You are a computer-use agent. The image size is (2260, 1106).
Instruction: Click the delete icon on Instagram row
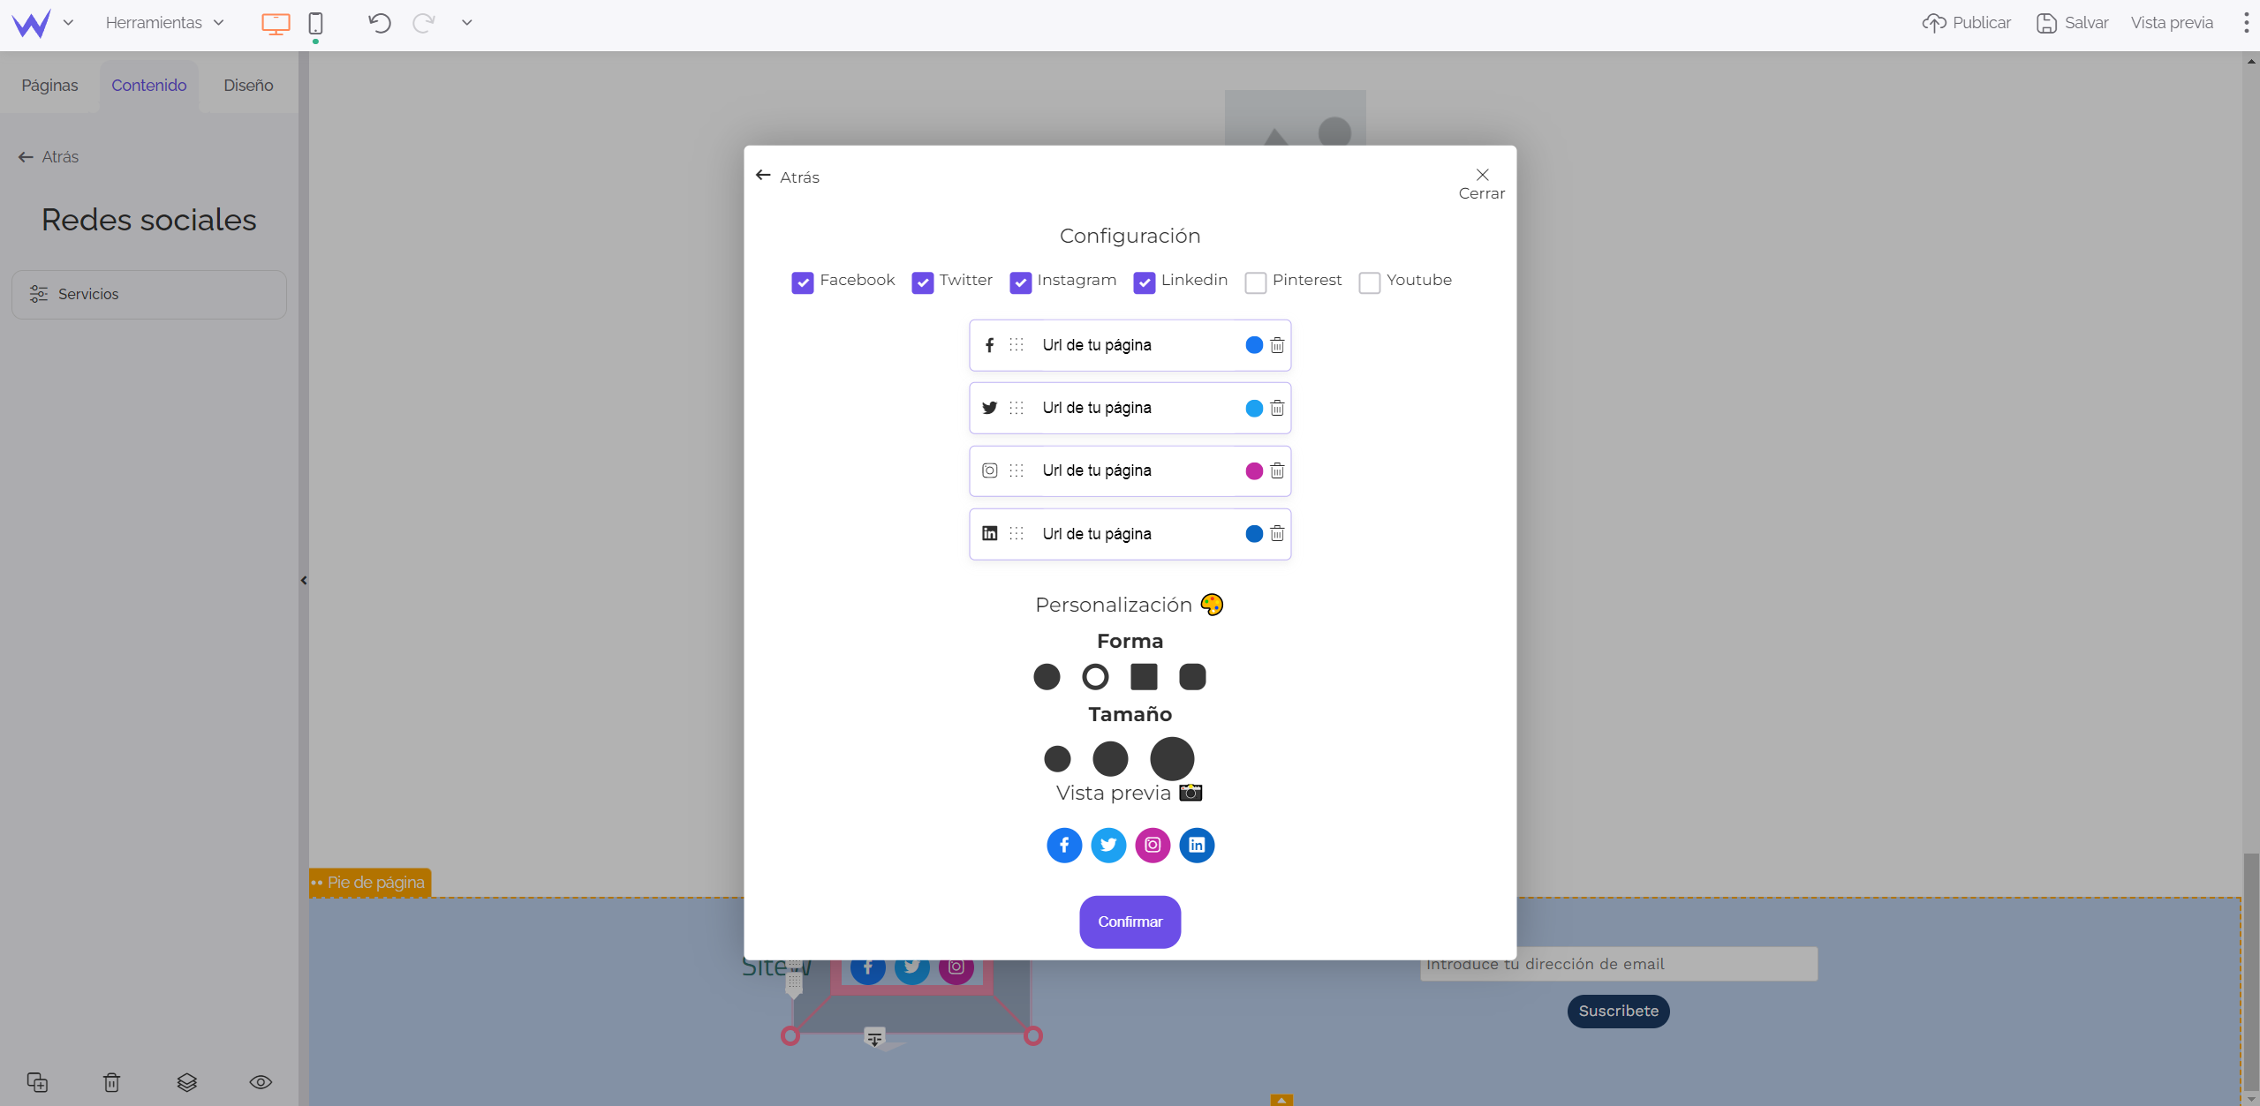click(1275, 470)
